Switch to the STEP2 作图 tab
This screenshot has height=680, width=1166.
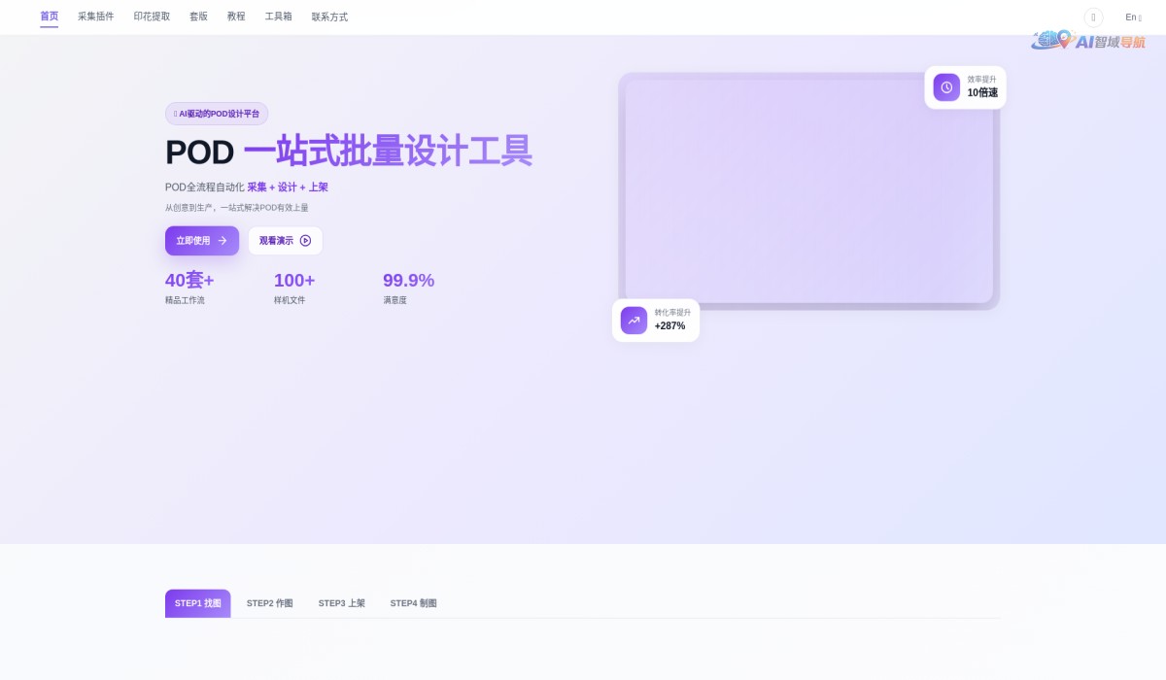coord(269,603)
